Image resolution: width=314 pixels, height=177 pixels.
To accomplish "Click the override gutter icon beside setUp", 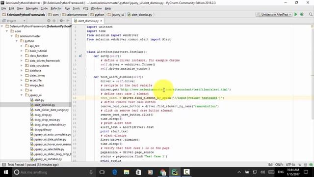I will [x=80, y=56].
